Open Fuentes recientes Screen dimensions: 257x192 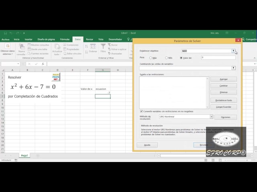point(38,54)
